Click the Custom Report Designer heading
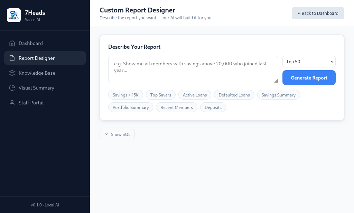 point(138,10)
